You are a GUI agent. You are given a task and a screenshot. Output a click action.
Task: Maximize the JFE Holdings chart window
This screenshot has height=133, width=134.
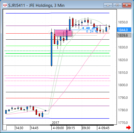[x=117, y=5]
